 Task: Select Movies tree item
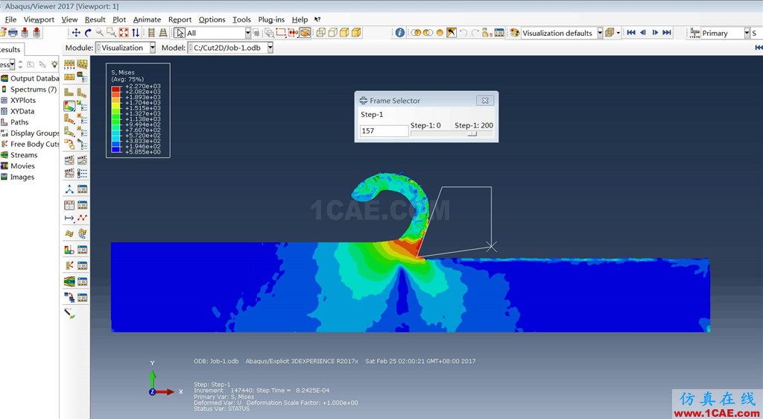click(18, 166)
